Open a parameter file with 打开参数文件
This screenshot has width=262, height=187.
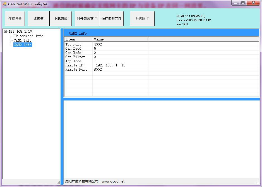[87, 19]
